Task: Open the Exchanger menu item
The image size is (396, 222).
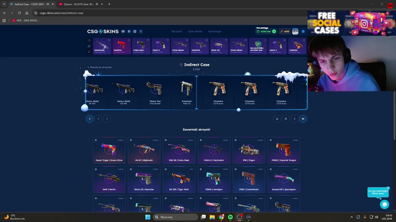Action: [215, 31]
